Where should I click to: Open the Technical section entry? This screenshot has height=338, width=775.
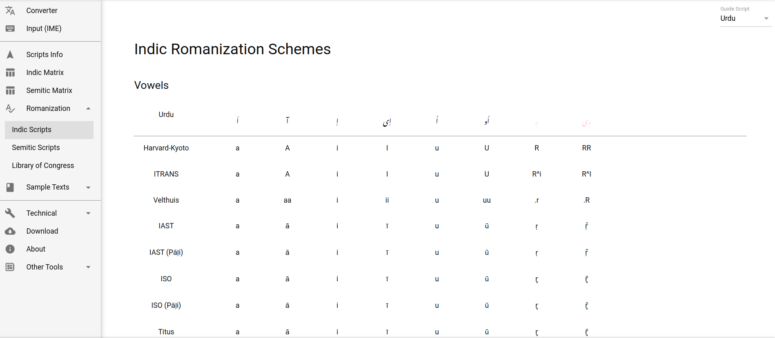pyautogui.click(x=41, y=213)
